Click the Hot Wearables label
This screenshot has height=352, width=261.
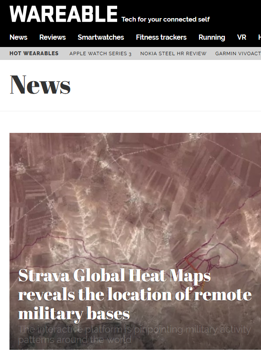pyautogui.click(x=34, y=53)
